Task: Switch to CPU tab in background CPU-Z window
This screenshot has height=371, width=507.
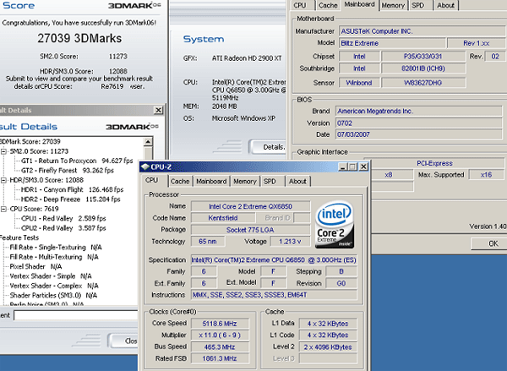Action: pyautogui.click(x=300, y=6)
